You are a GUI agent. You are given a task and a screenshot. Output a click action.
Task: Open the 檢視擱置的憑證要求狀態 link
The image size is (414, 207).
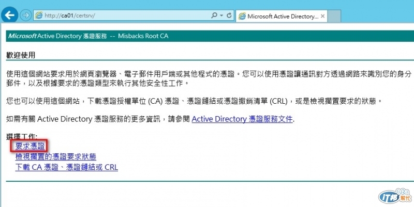56,157
